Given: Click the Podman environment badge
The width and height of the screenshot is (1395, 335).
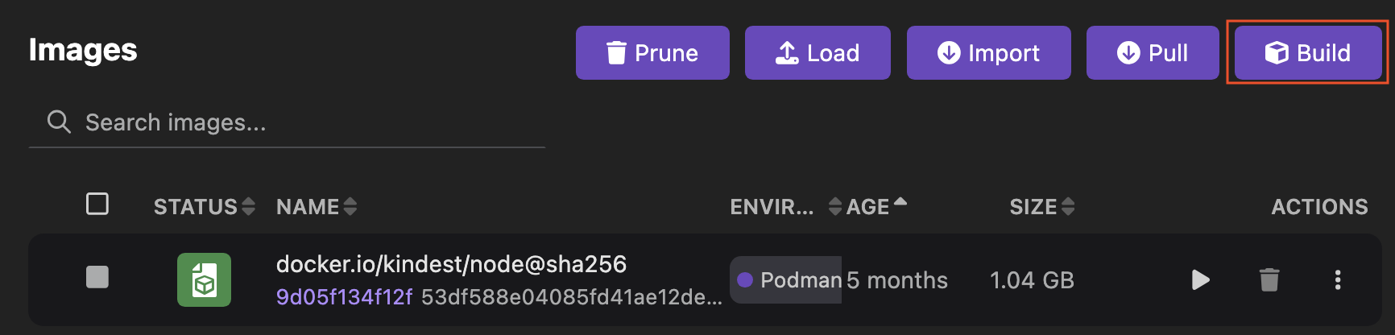Looking at the screenshot, I should pyautogui.click(x=786, y=280).
